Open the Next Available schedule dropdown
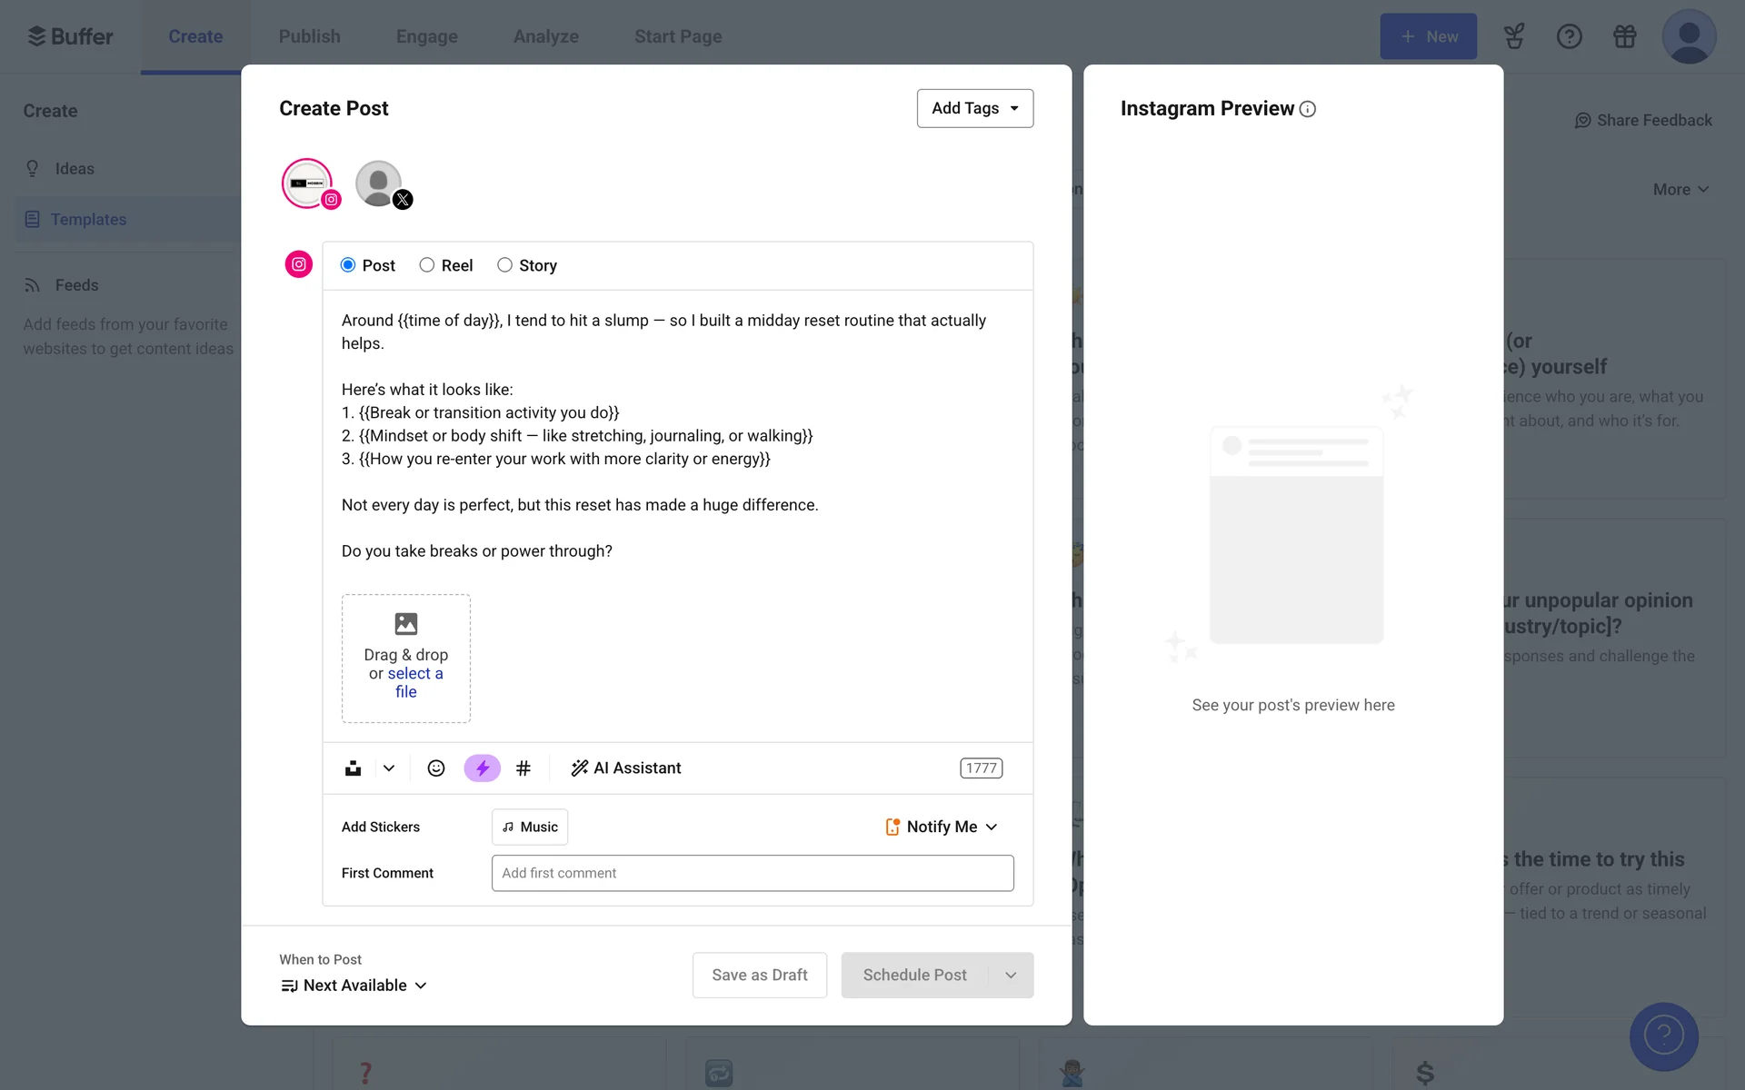 354,986
